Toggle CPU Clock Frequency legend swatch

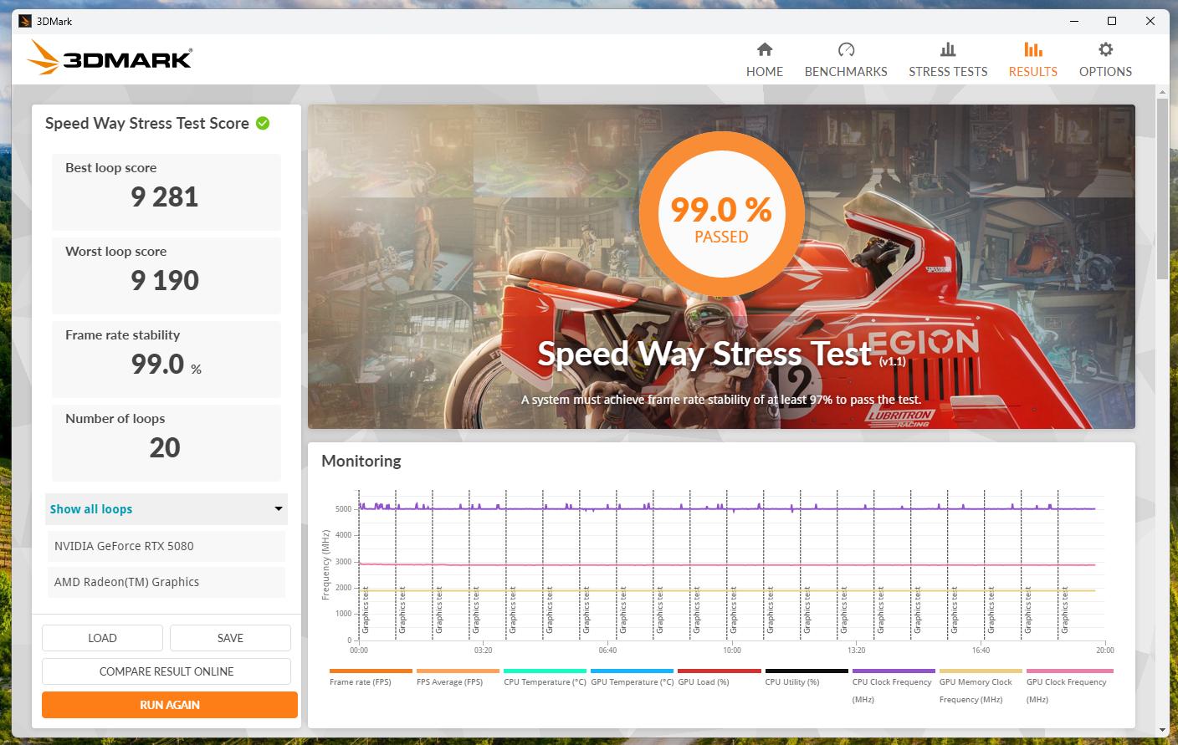[x=894, y=671]
